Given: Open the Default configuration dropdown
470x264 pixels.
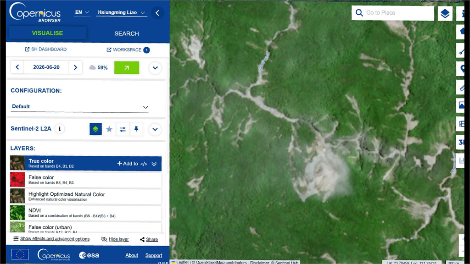Looking at the screenshot, I should [79, 106].
